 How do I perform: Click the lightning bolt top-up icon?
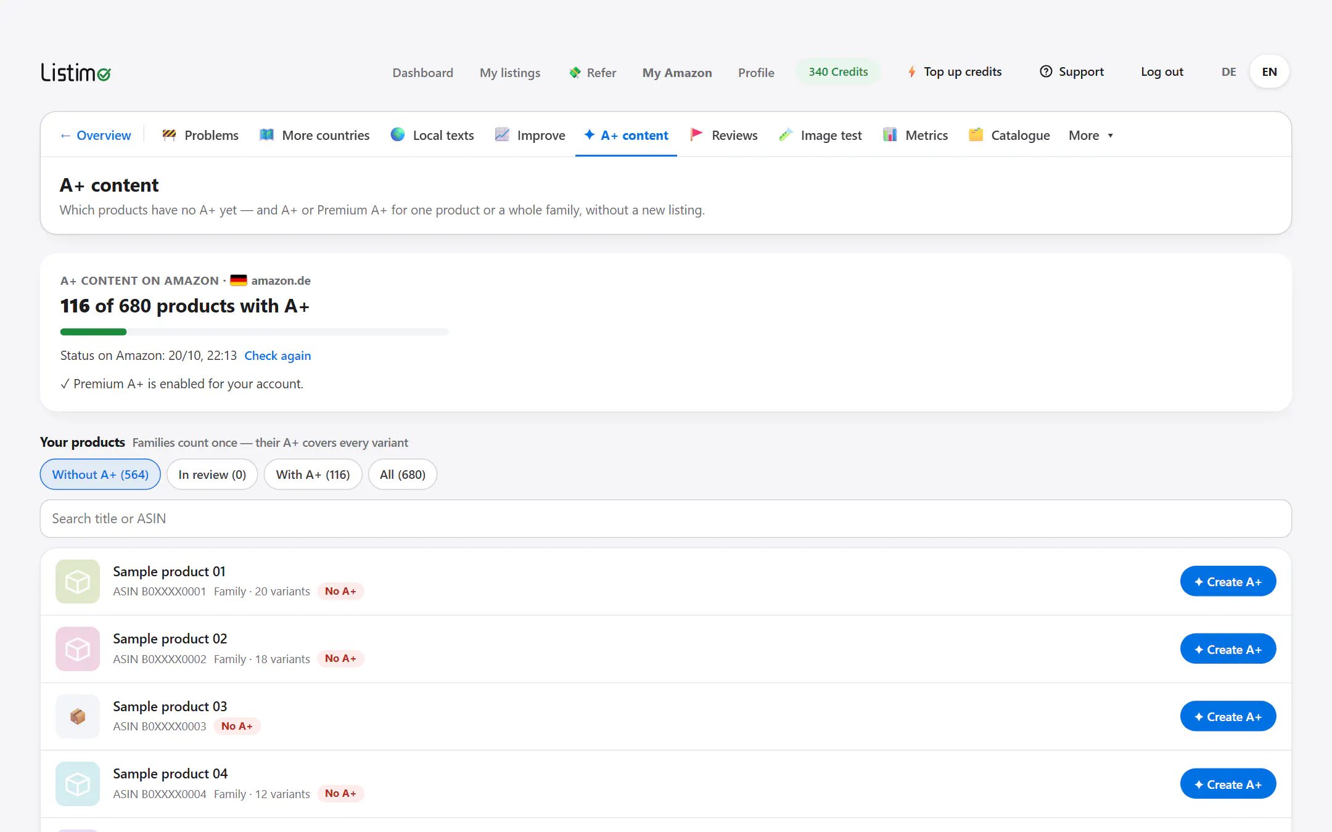pyautogui.click(x=911, y=72)
